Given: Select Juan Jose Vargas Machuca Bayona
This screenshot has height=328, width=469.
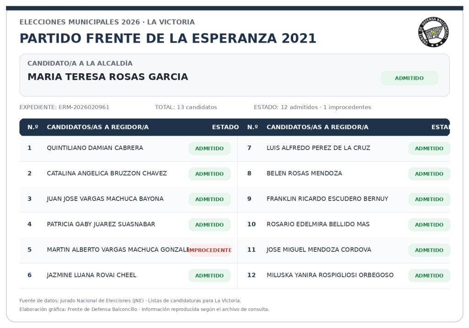Looking at the screenshot, I should point(105,199).
